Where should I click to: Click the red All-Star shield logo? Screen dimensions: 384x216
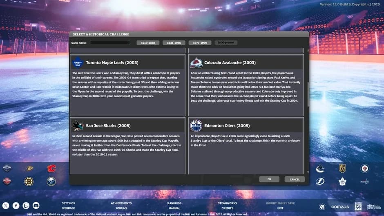click(x=7, y=181)
